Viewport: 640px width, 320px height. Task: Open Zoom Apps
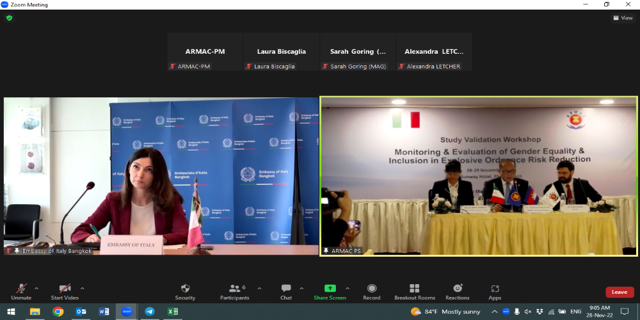[495, 291]
